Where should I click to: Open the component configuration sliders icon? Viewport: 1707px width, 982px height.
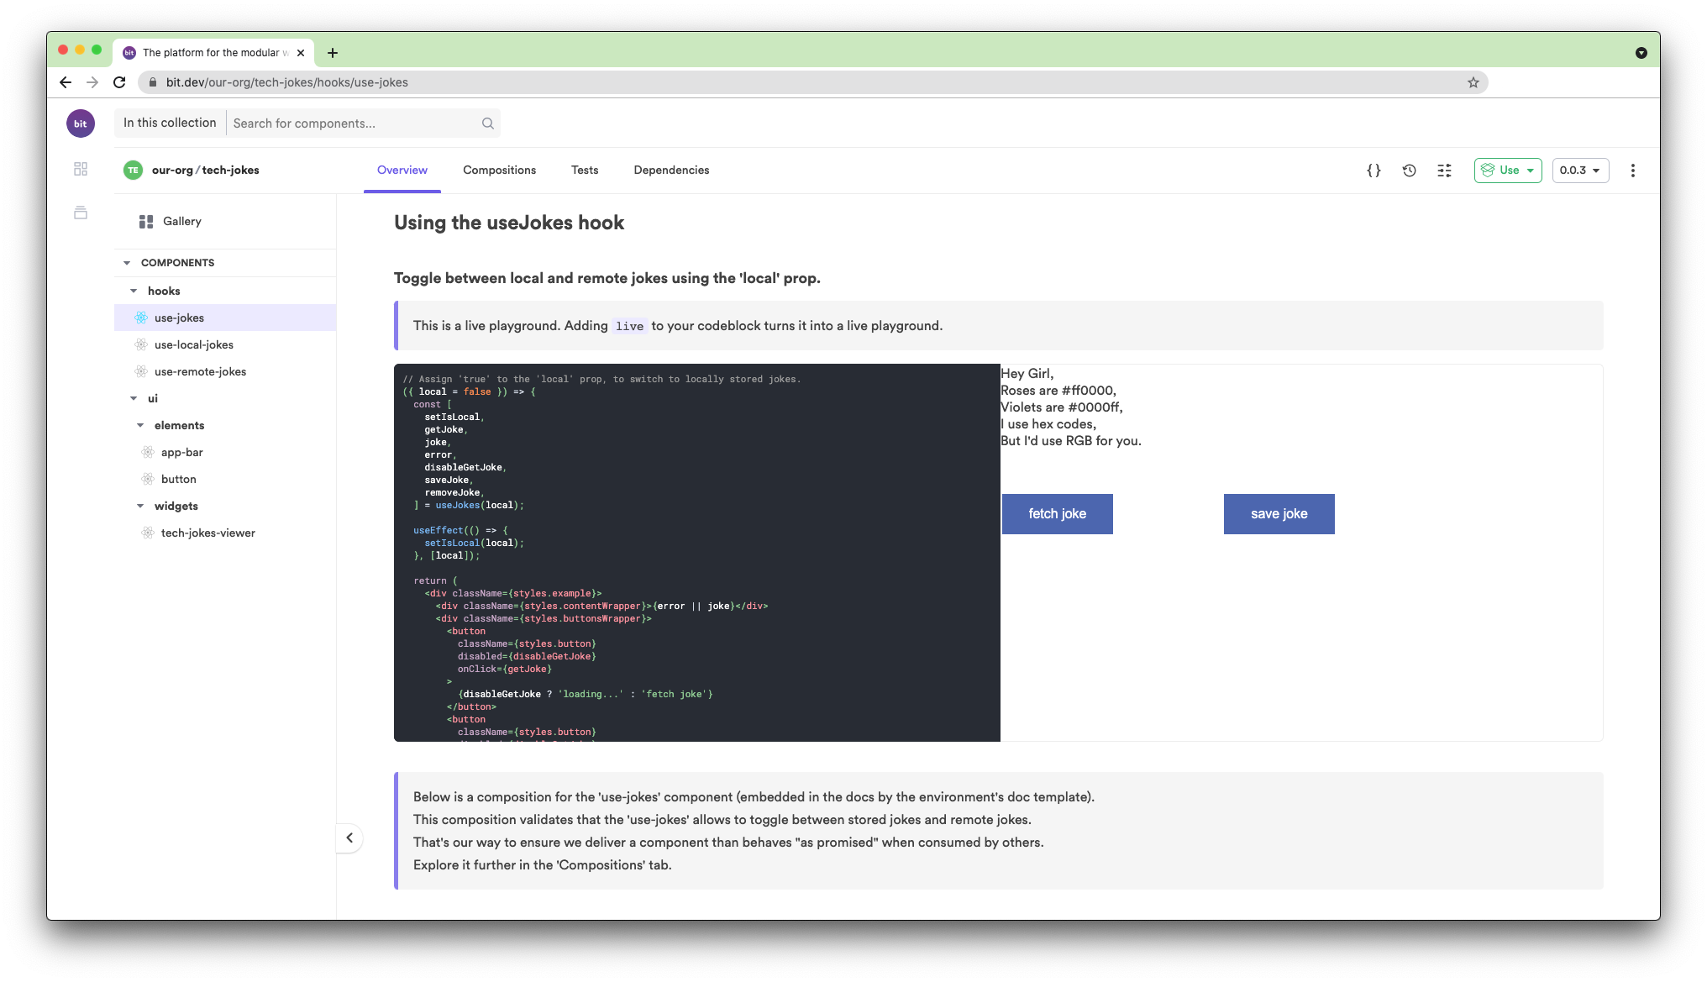[x=1445, y=170]
